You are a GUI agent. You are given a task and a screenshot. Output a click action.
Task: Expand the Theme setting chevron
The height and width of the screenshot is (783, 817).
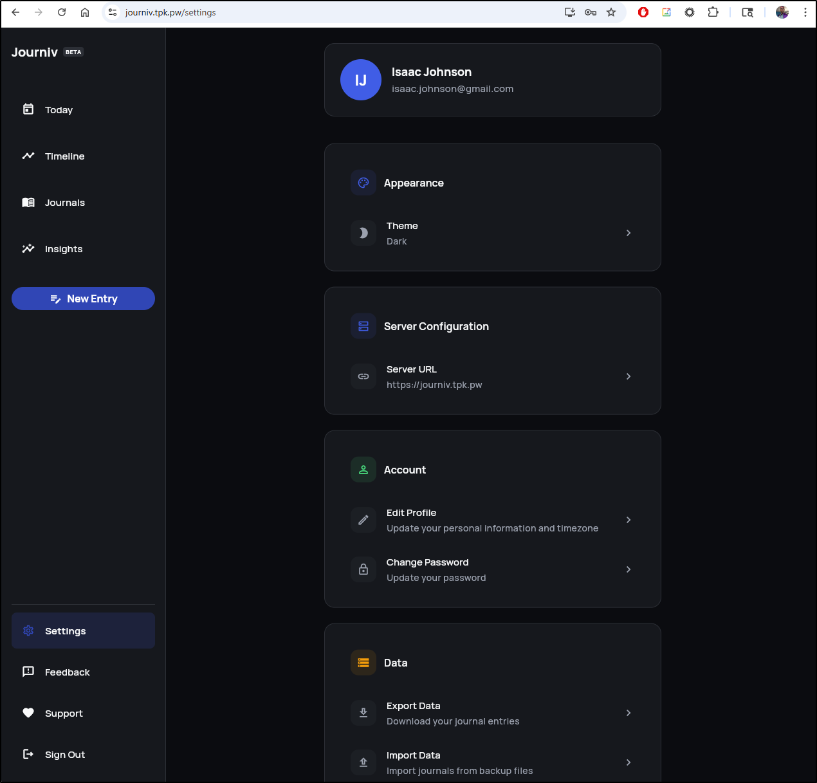click(629, 233)
